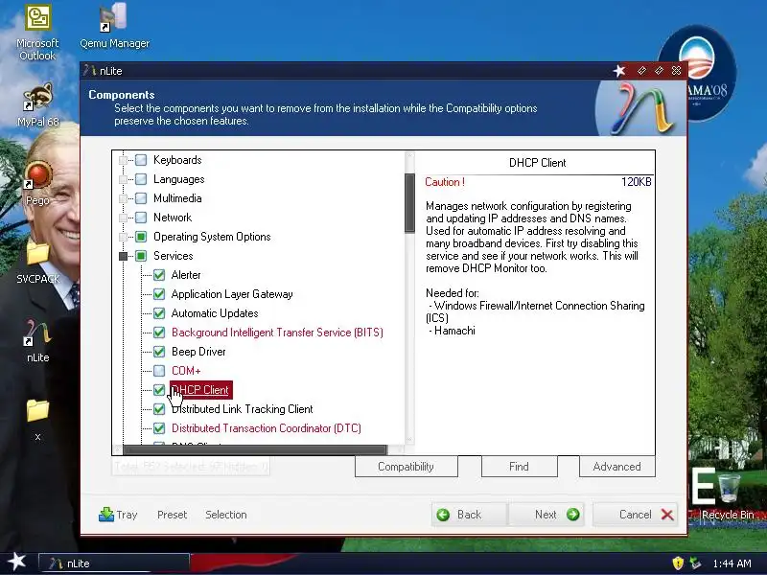Click the red X on Cancel button

pos(667,515)
